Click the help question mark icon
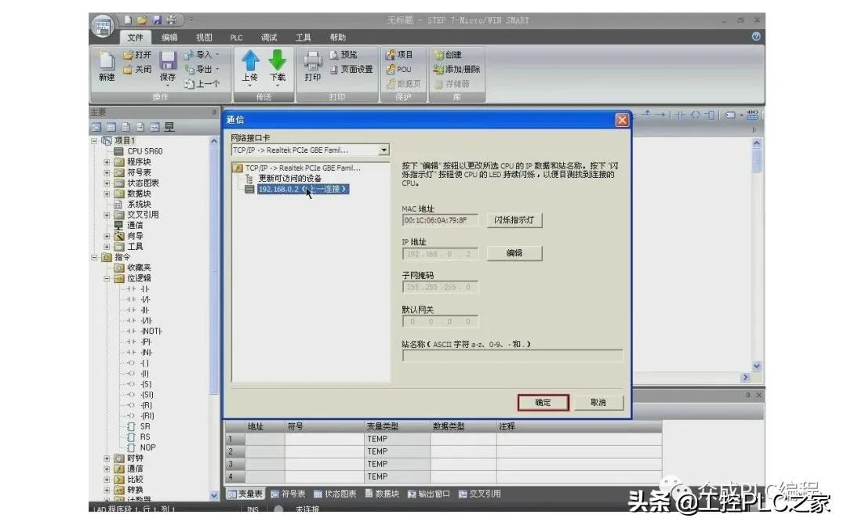This screenshot has height=529, width=847. pyautogui.click(x=756, y=36)
